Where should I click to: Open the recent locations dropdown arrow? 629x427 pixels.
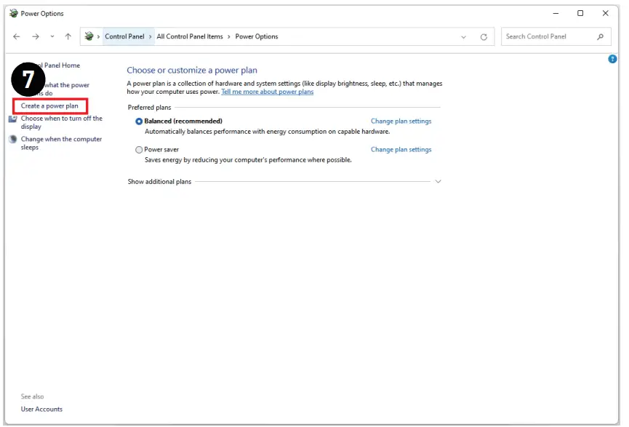pyautogui.click(x=52, y=36)
